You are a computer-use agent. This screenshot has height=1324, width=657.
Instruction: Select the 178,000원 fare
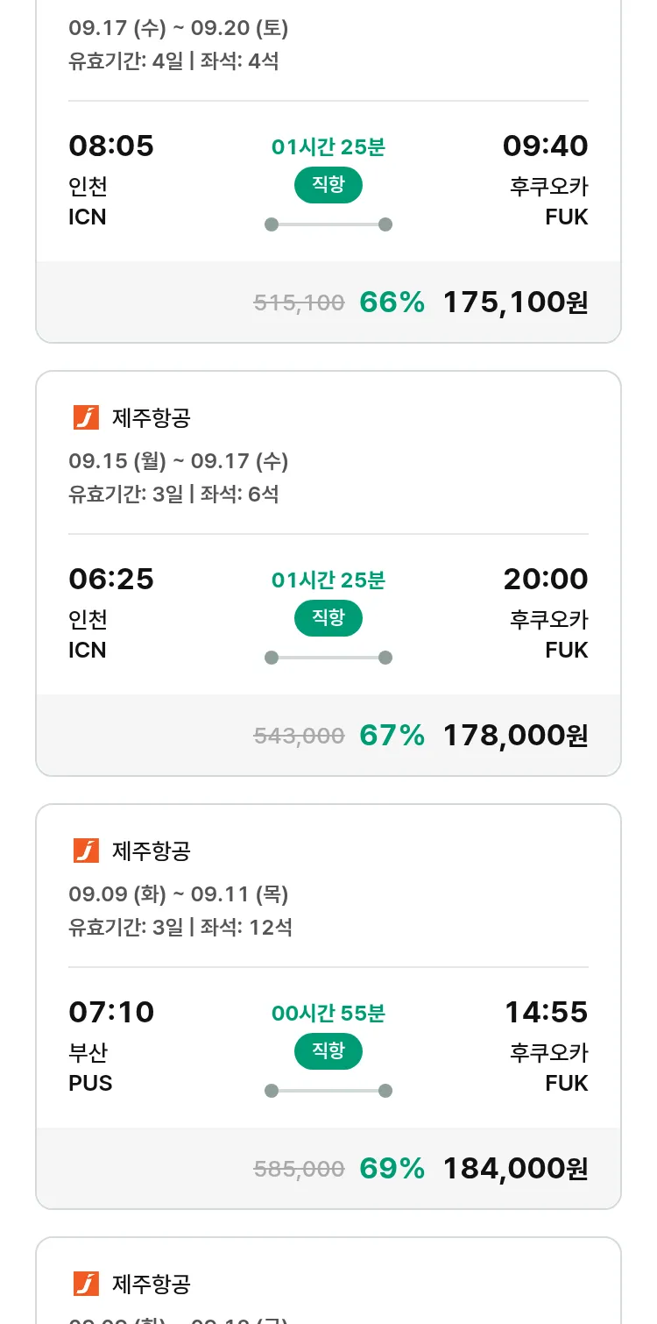pyautogui.click(x=515, y=736)
